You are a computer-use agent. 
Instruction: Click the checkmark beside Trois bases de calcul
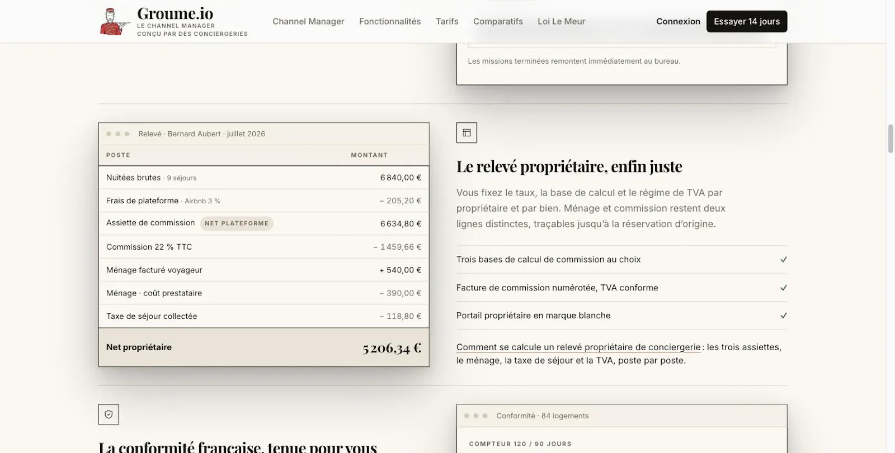784,260
